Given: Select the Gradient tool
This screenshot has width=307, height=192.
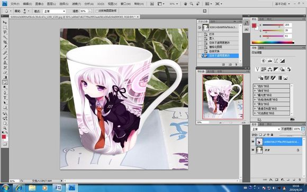Looking at the screenshot, I should click(x=5, y=77).
